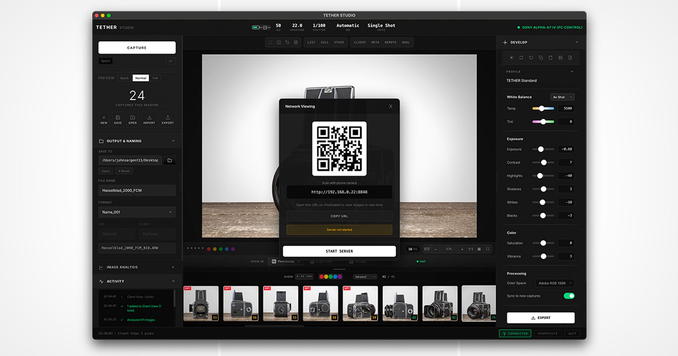Collapse the Output & Naming section

pos(173,141)
